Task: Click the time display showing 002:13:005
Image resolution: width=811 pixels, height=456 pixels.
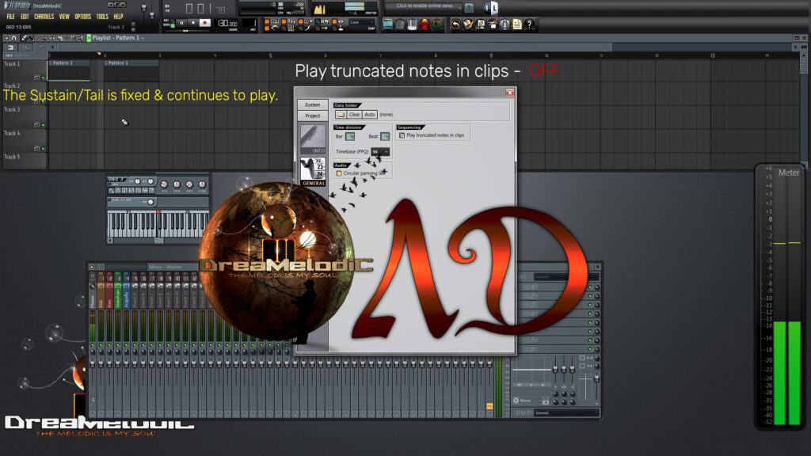Action: coord(19,27)
